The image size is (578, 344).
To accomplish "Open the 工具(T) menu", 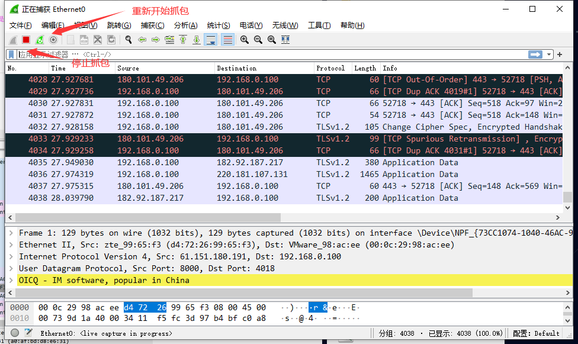I will 319,25.
